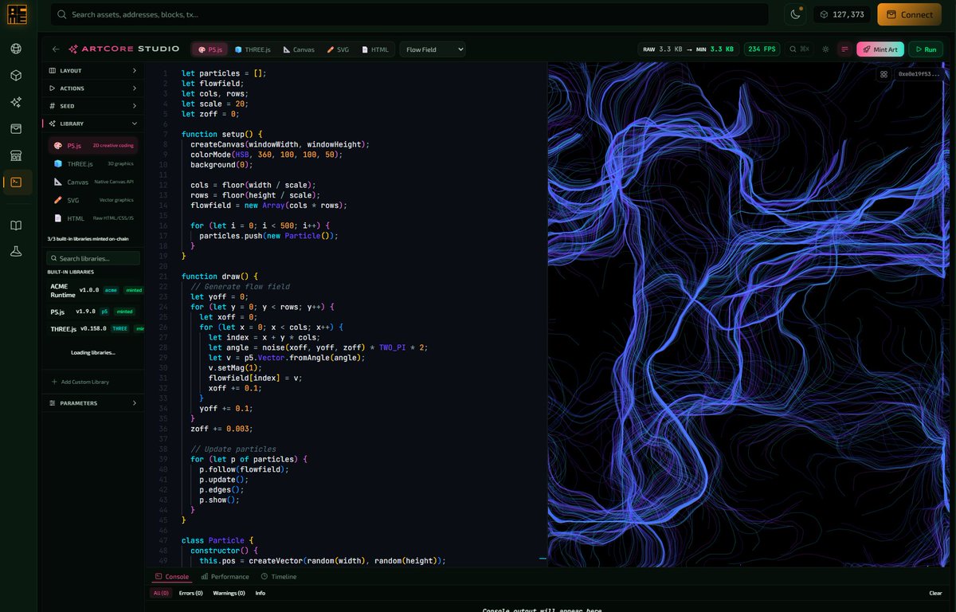Expand the PARAMETERS section
The image size is (956, 612).
point(92,403)
